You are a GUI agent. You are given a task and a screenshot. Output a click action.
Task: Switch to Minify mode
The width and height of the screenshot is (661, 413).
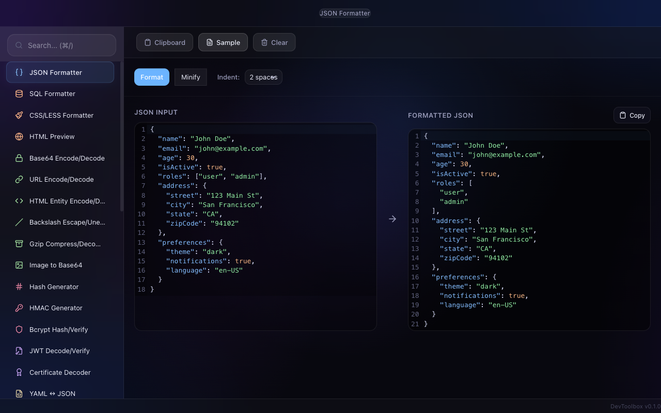[191, 77]
